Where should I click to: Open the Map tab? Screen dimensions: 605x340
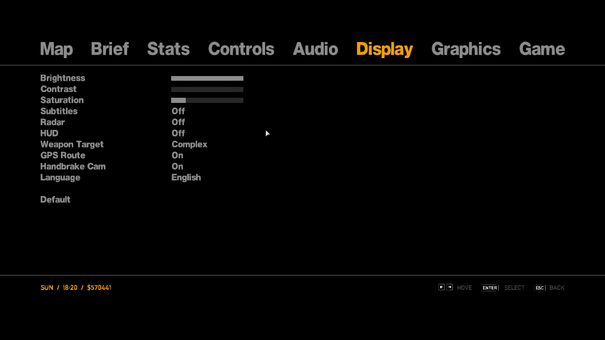click(56, 49)
